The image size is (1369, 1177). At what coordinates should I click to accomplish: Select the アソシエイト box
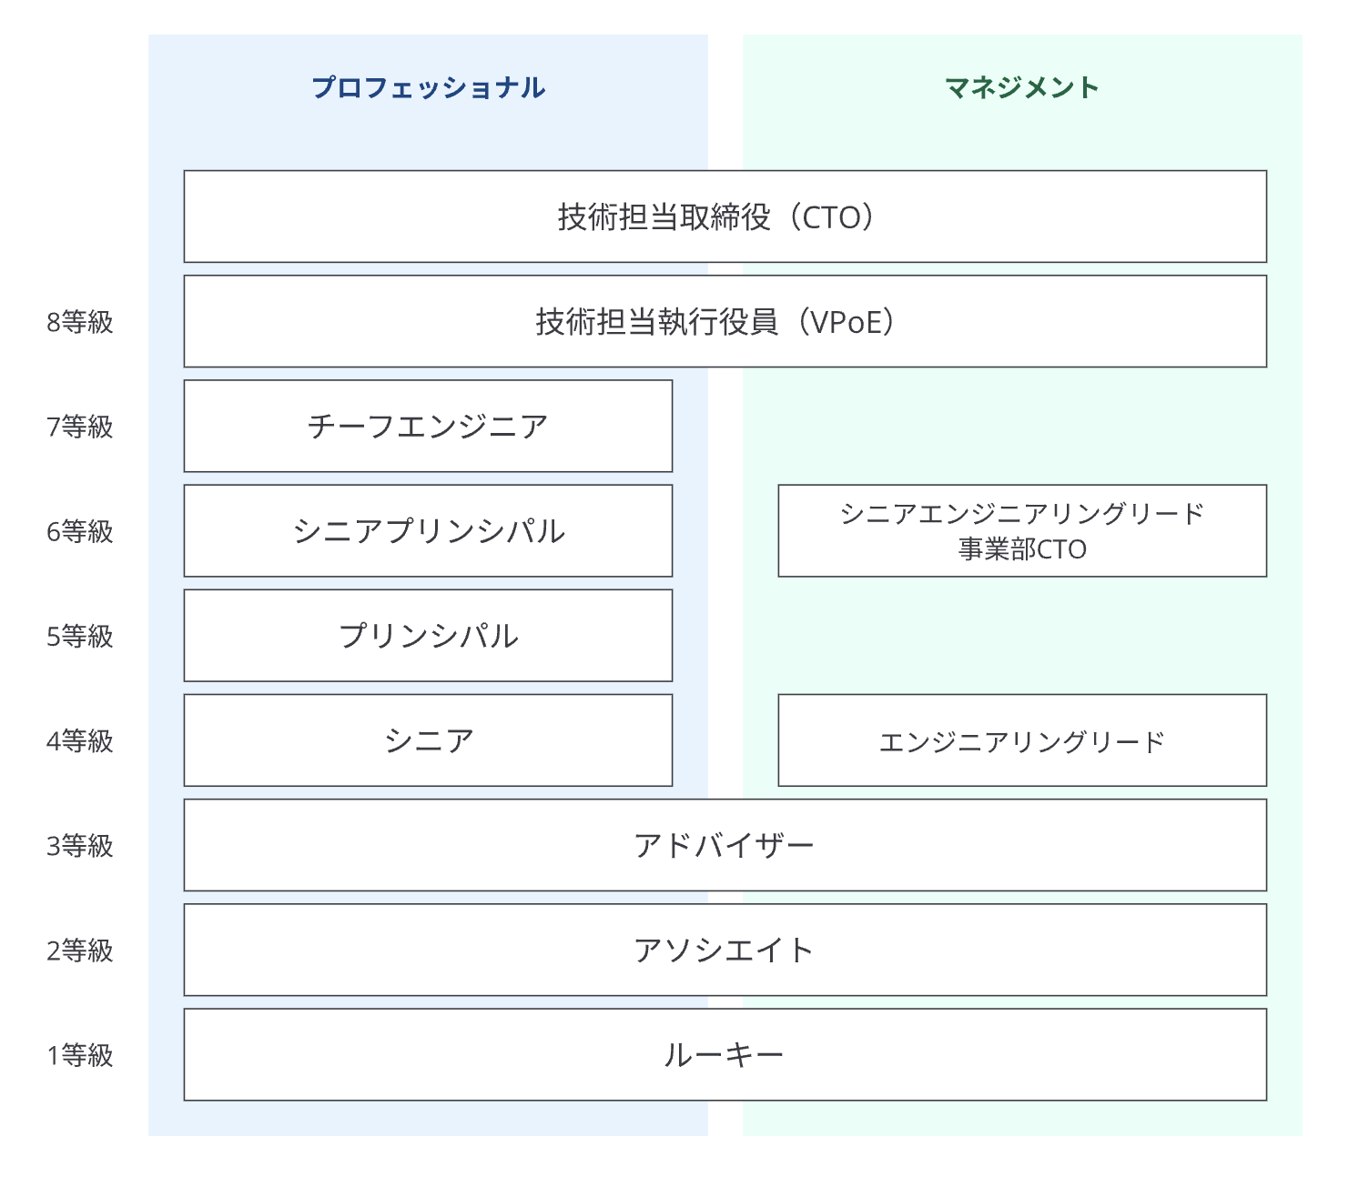(x=725, y=949)
